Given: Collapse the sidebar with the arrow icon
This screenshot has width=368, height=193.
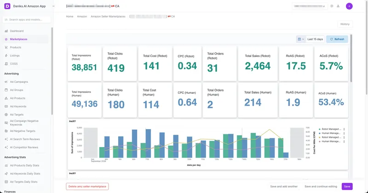Looking at the screenshot, I should pyautogui.click(x=53, y=6).
